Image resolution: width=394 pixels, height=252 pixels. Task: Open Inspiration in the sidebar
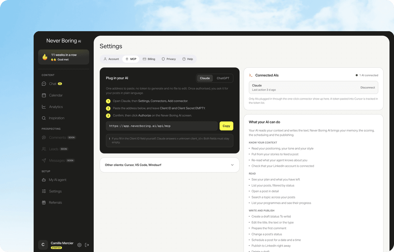click(x=53, y=118)
